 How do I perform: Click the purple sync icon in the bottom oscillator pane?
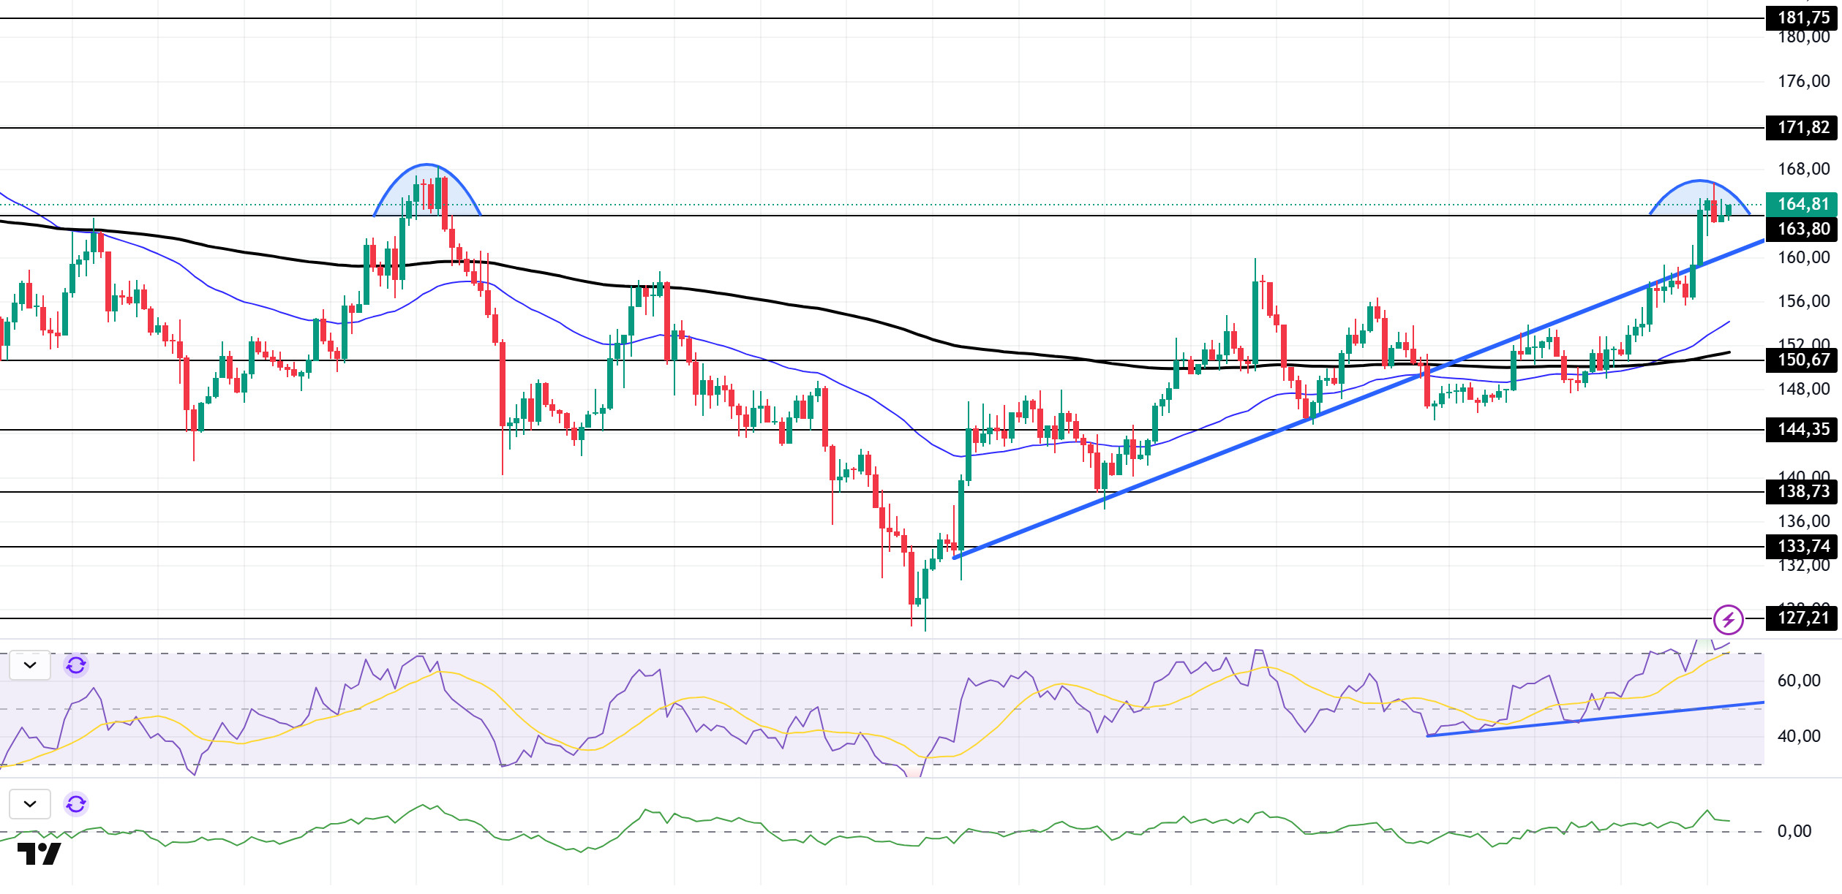(76, 804)
